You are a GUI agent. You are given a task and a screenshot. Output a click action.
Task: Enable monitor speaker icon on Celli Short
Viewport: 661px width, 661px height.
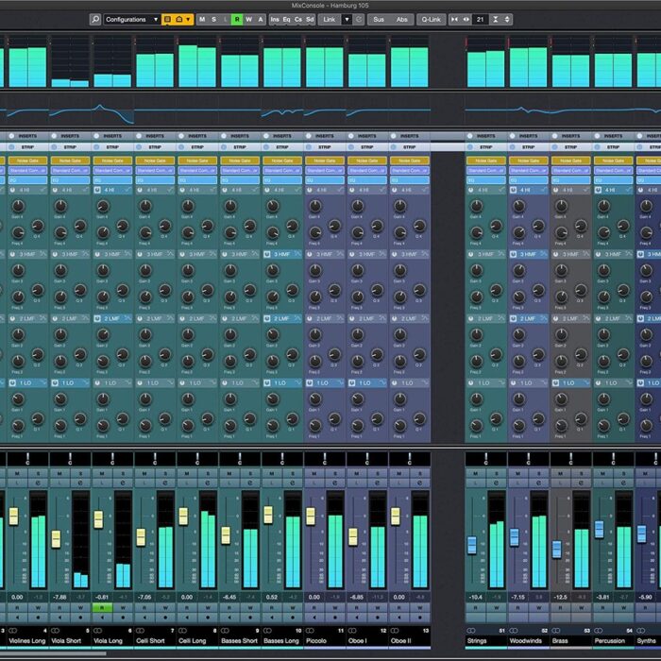coord(144,618)
